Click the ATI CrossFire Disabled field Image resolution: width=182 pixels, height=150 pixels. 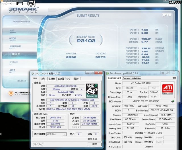[148, 147]
